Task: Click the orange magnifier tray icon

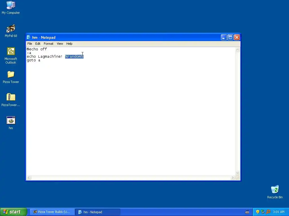Action: tap(268, 212)
